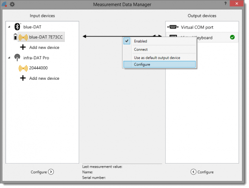Click green check status icon on Virtual Keyboard
The height and width of the screenshot is (188, 249).
(x=232, y=37)
